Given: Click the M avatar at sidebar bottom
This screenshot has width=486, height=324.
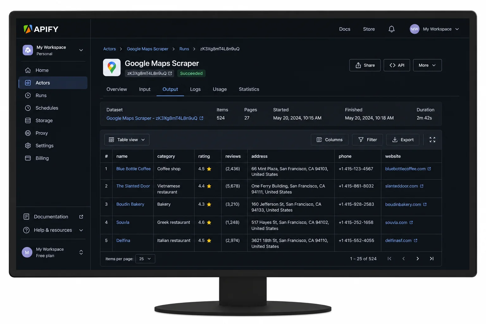Looking at the screenshot, I should pos(27,252).
